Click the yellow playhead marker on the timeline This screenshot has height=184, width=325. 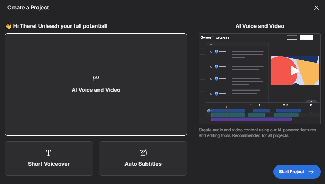click(x=226, y=107)
